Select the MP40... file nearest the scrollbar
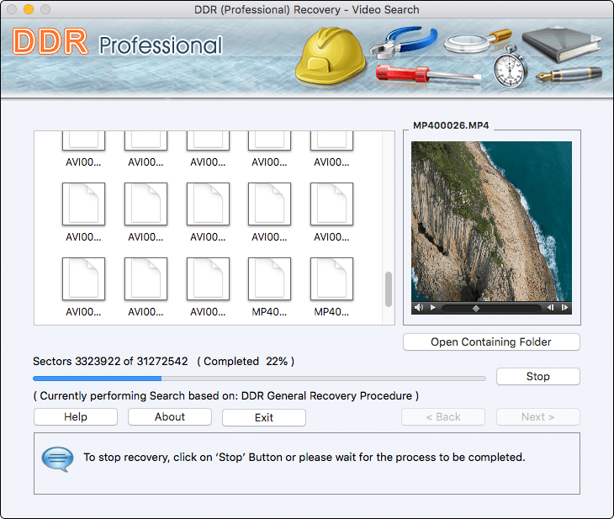The width and height of the screenshot is (614, 519). click(331, 287)
